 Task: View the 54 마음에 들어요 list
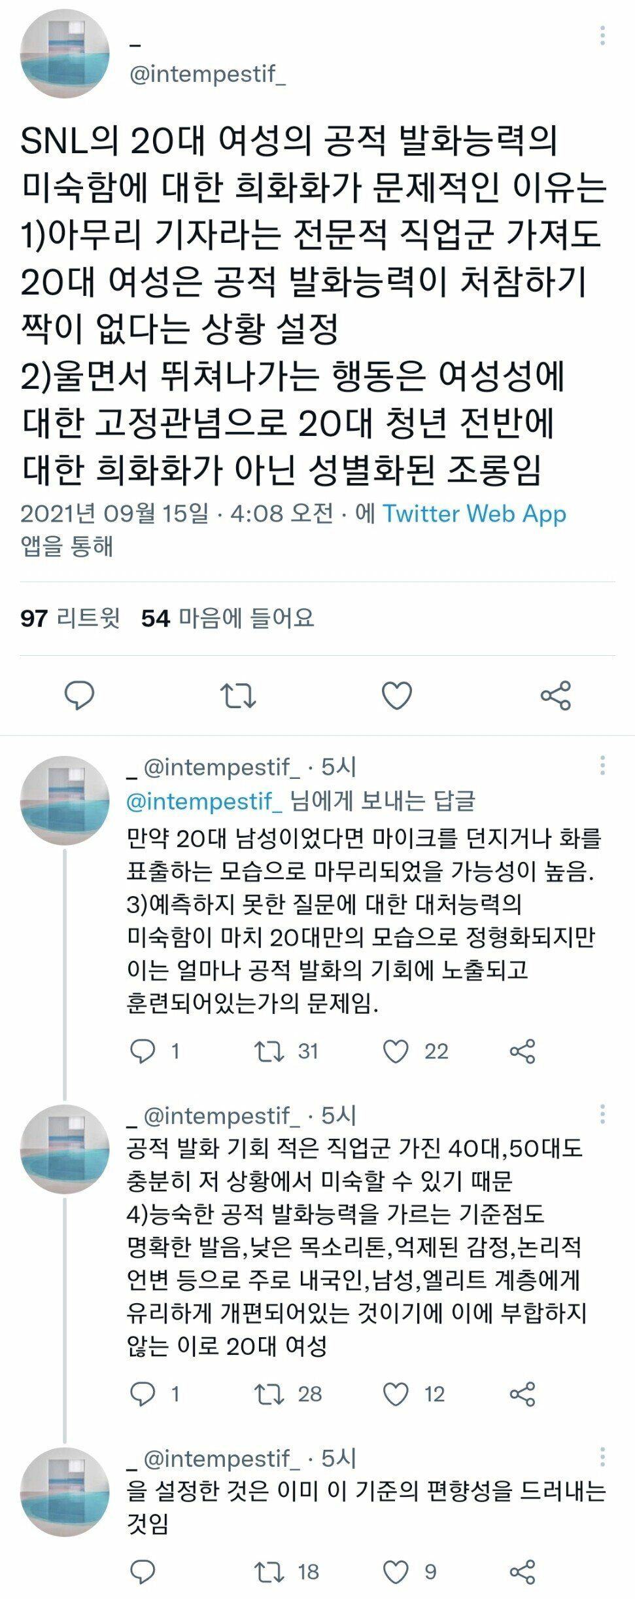coord(228,618)
